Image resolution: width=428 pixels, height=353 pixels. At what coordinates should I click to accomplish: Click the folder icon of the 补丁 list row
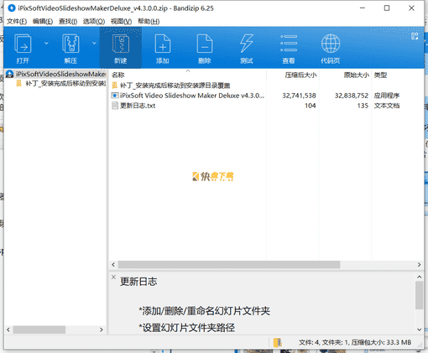coord(114,86)
